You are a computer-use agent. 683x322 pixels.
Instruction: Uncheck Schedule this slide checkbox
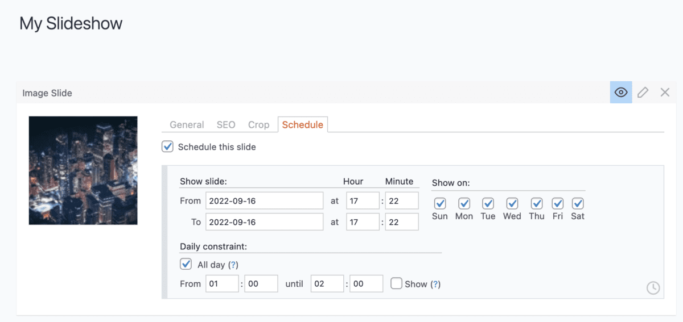pyautogui.click(x=168, y=147)
